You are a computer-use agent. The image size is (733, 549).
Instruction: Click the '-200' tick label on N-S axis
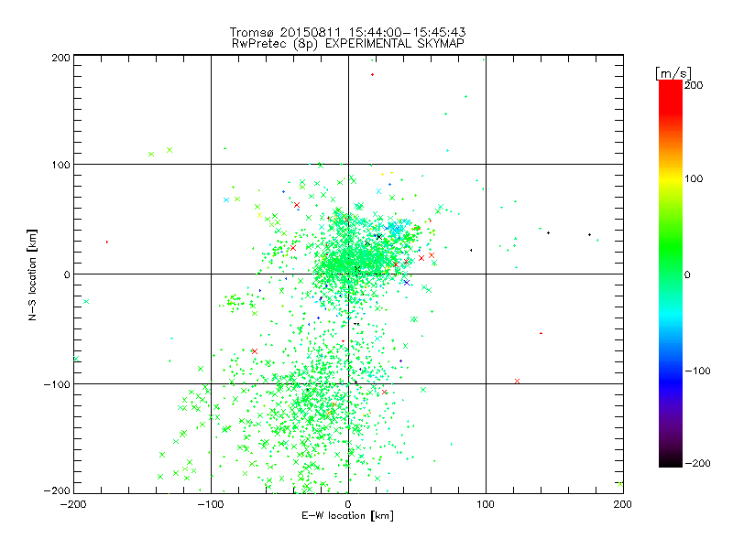[x=57, y=490]
